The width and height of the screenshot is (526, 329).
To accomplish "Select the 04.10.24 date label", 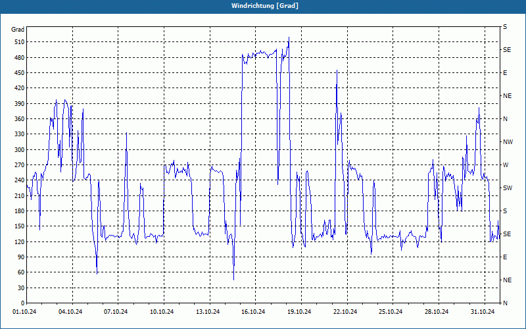I will click(x=70, y=312).
